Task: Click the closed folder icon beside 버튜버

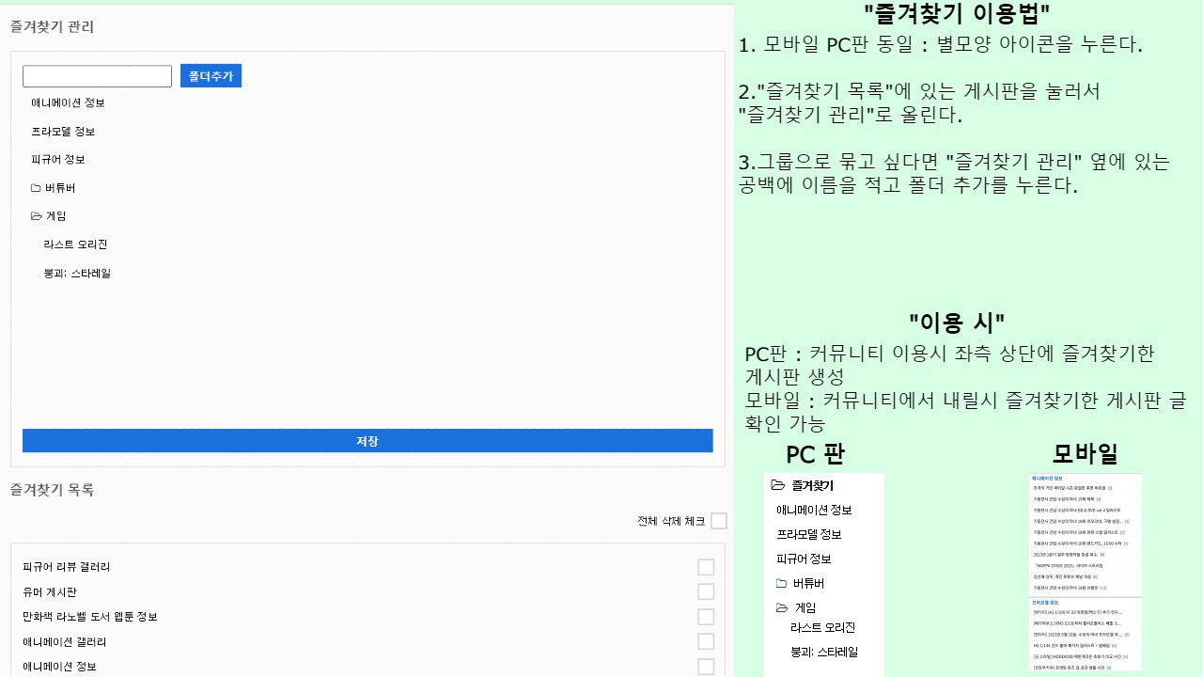Action: coord(35,187)
